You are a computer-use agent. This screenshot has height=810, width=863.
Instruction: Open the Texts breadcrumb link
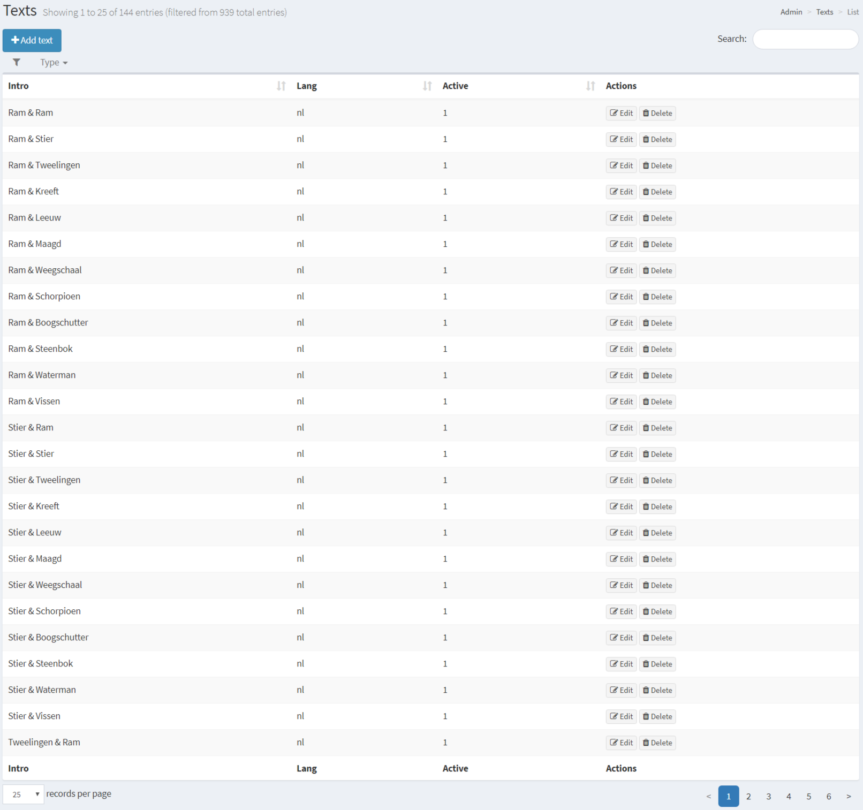pyautogui.click(x=824, y=12)
